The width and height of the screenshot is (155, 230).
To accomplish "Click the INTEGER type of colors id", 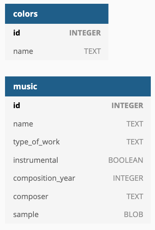I will pyautogui.click(x=85, y=33).
